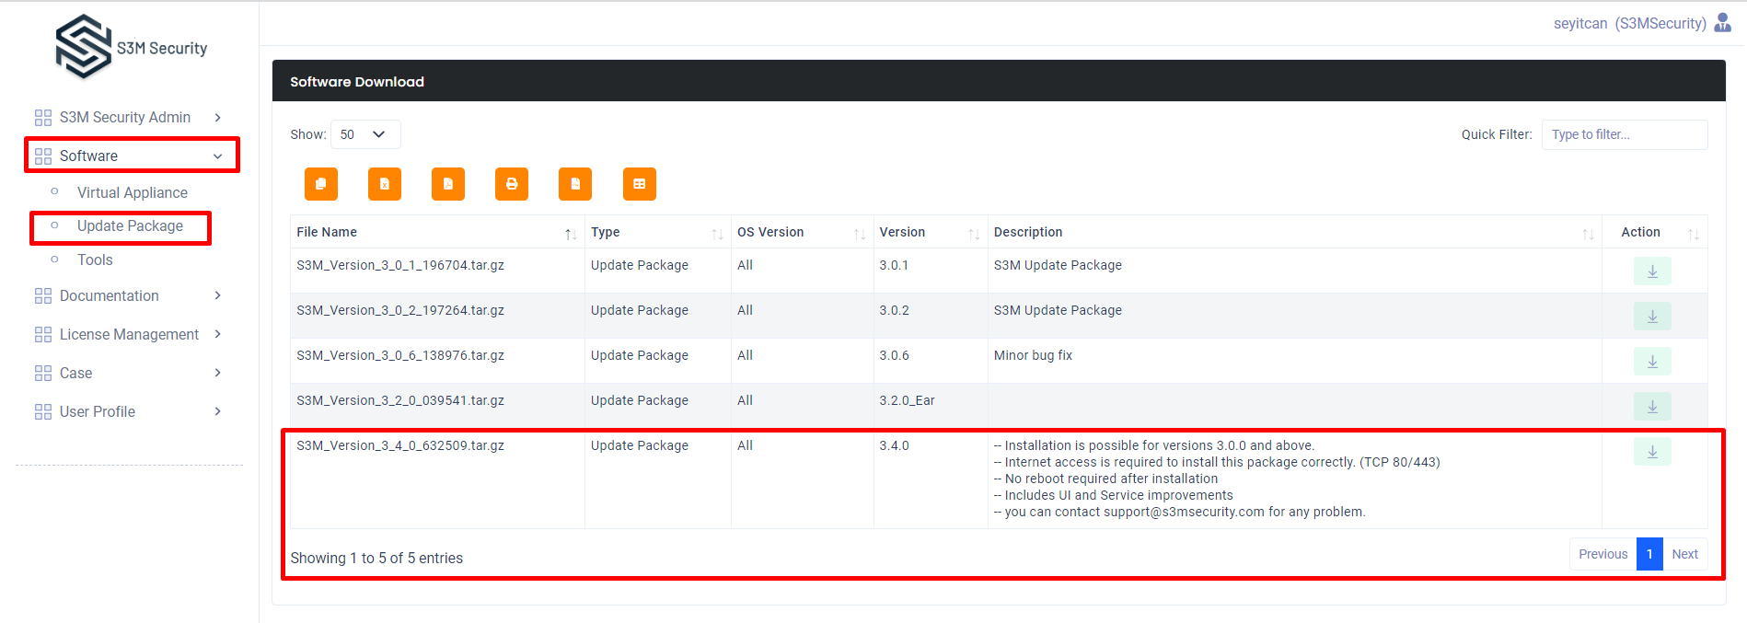Viewport: 1747px width, 623px height.
Task: Click the copy table button
Action: click(x=321, y=184)
